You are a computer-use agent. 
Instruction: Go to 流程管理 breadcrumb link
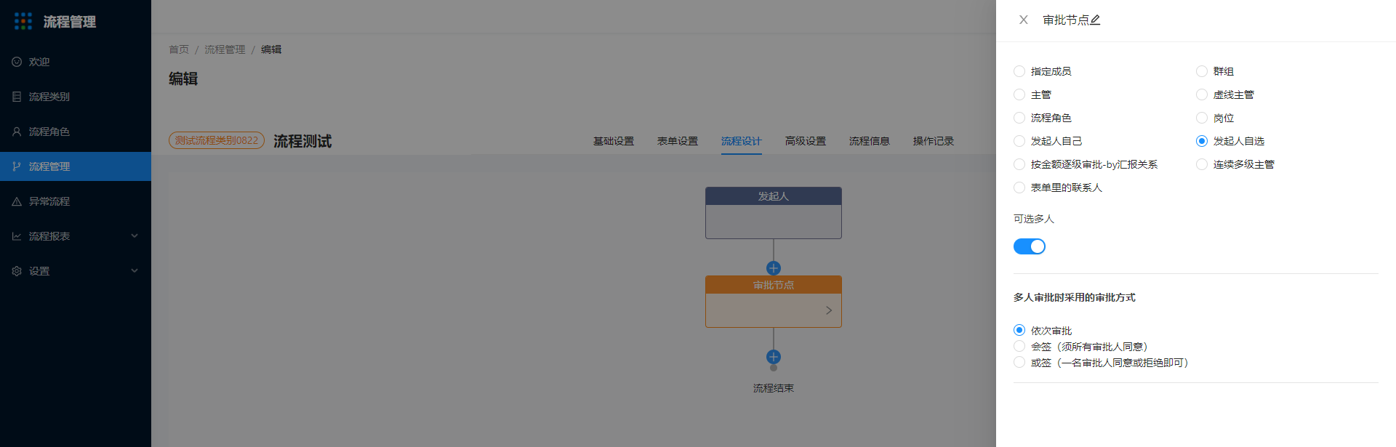225,49
